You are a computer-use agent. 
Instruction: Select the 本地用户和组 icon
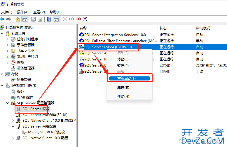click(x=13, y=57)
